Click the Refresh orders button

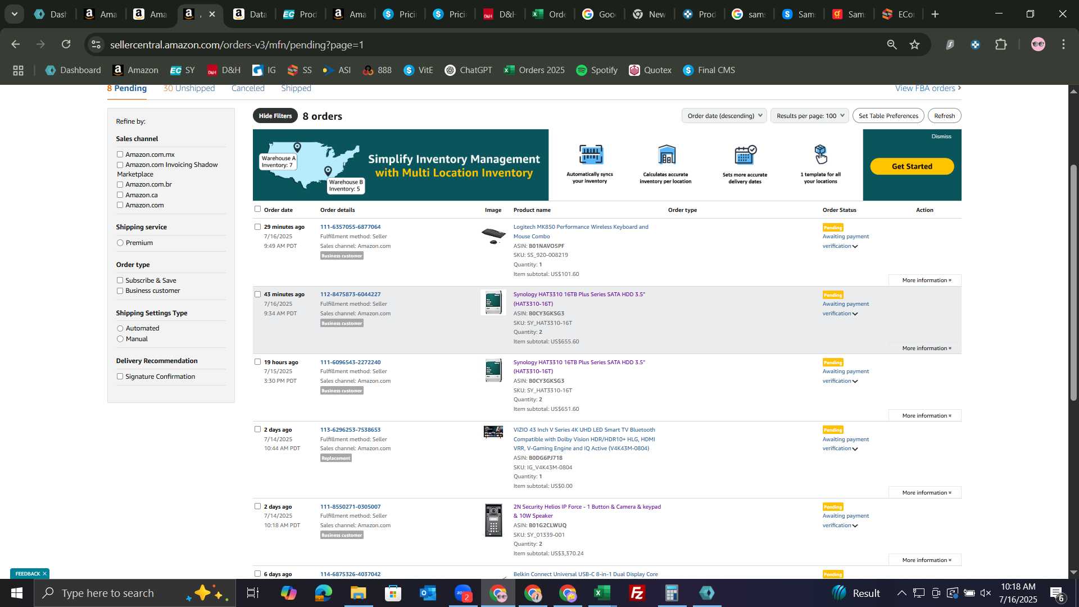[x=945, y=116]
